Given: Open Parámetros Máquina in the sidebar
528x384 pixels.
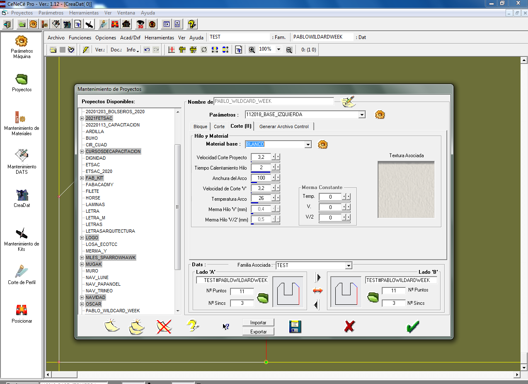Looking at the screenshot, I should click(22, 47).
